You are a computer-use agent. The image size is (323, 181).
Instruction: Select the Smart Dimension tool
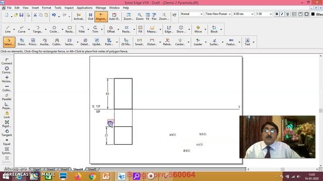click(x=139, y=42)
